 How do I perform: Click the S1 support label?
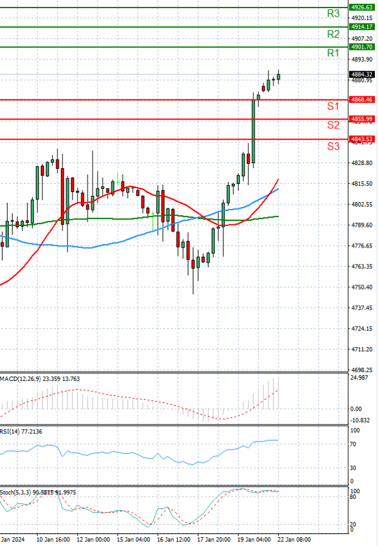pyautogui.click(x=333, y=106)
